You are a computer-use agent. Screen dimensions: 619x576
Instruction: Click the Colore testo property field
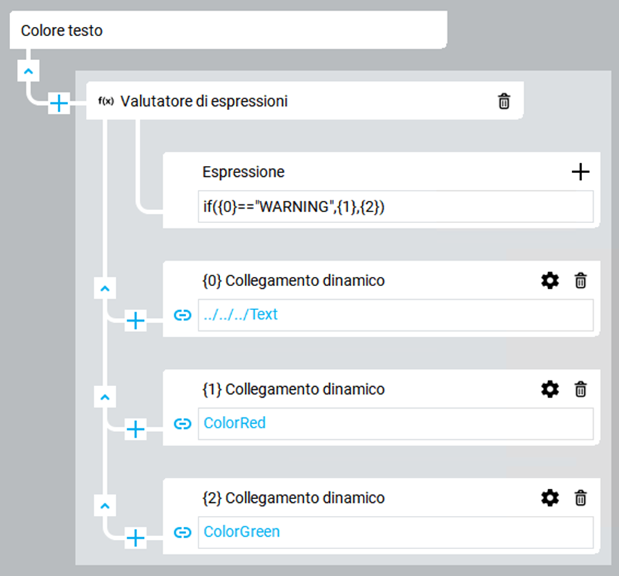[228, 31]
